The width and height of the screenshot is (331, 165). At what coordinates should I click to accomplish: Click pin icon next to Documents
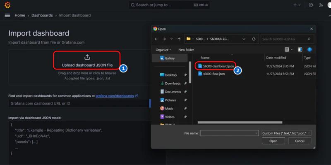click(185, 92)
